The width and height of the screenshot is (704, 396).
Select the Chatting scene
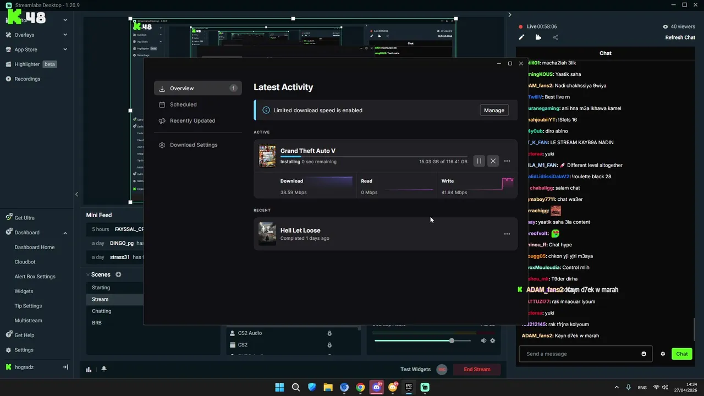click(x=115, y=311)
